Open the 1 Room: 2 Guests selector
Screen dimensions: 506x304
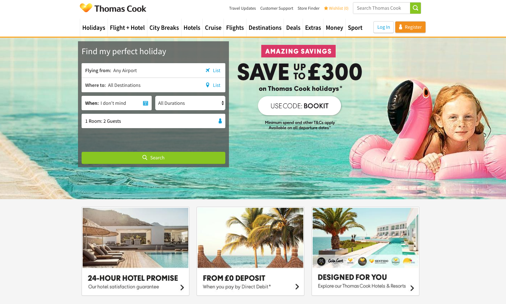tap(153, 121)
